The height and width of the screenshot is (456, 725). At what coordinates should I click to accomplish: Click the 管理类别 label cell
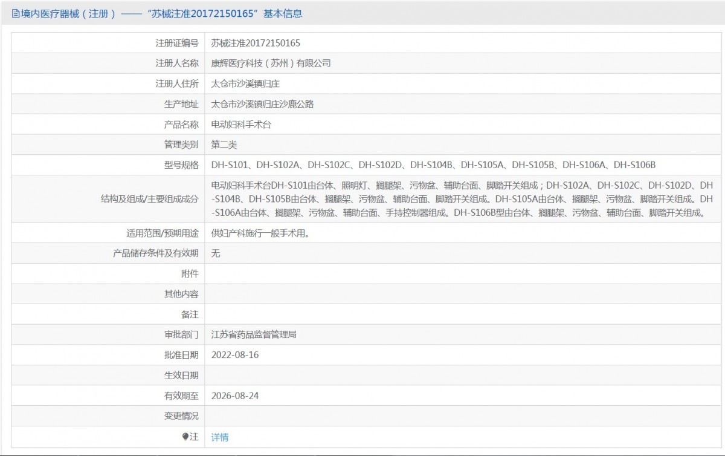click(108, 145)
